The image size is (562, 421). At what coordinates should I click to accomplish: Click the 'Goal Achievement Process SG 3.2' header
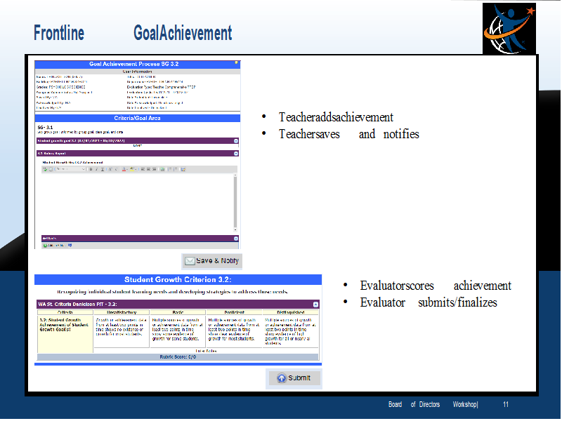coord(137,64)
